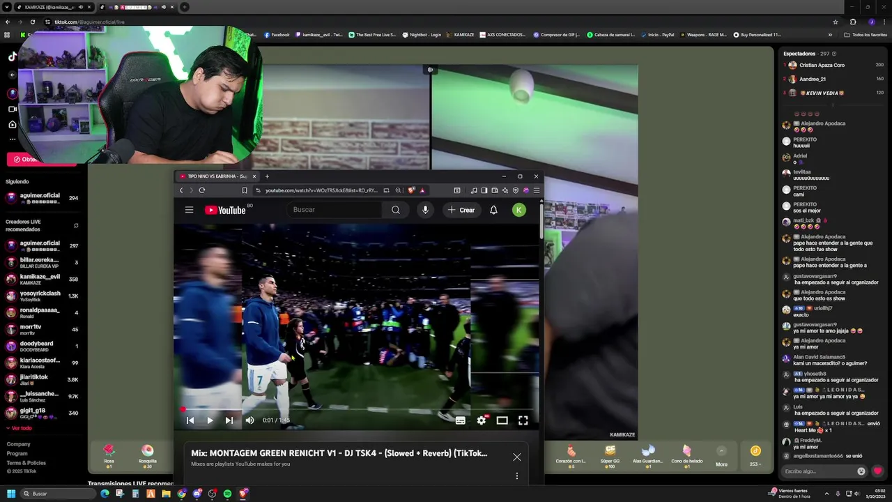This screenshot has width=892, height=502.
Task: Seek along the YouTube video progress bar
Action: (x=357, y=410)
